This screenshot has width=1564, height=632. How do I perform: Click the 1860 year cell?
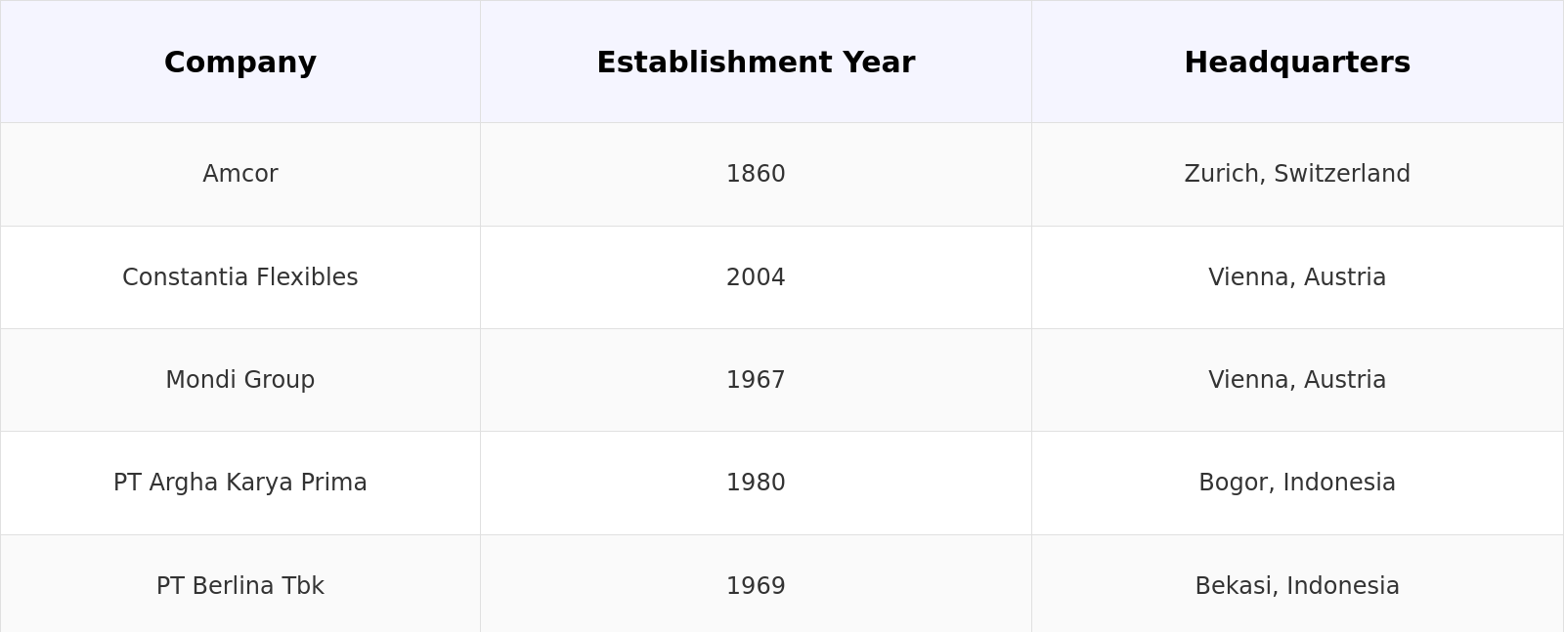pos(756,174)
